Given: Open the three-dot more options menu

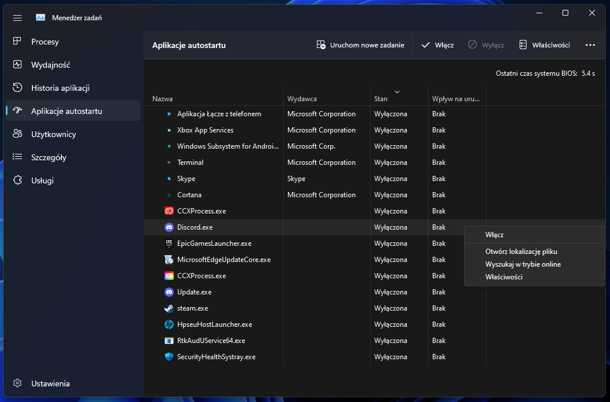Looking at the screenshot, I should point(590,45).
